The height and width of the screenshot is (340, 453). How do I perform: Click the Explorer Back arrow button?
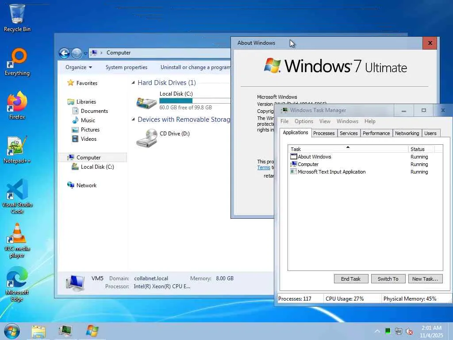point(64,53)
